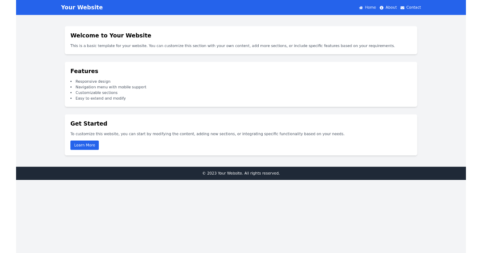Click the info icon beside About

point(381,7)
